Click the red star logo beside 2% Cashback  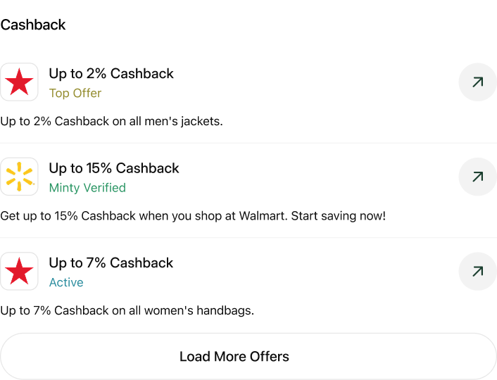[x=19, y=82]
